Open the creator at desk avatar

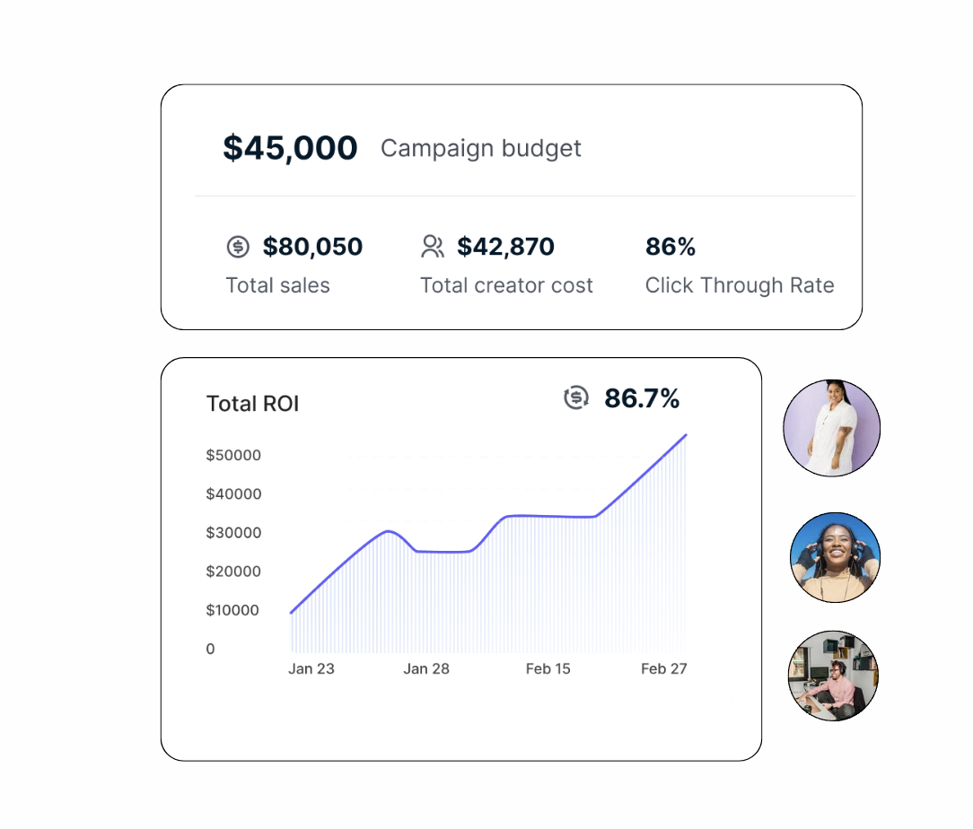click(x=833, y=676)
